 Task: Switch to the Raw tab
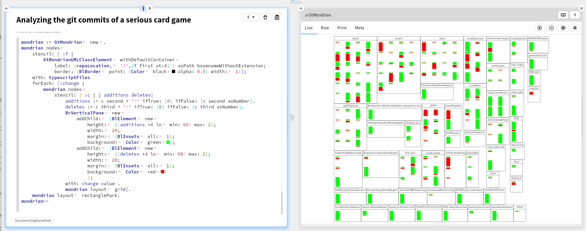[324, 28]
